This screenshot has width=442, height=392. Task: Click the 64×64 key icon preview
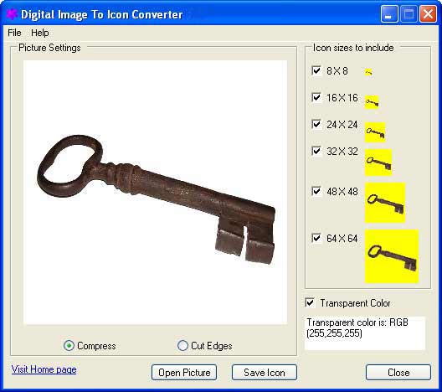coord(392,256)
